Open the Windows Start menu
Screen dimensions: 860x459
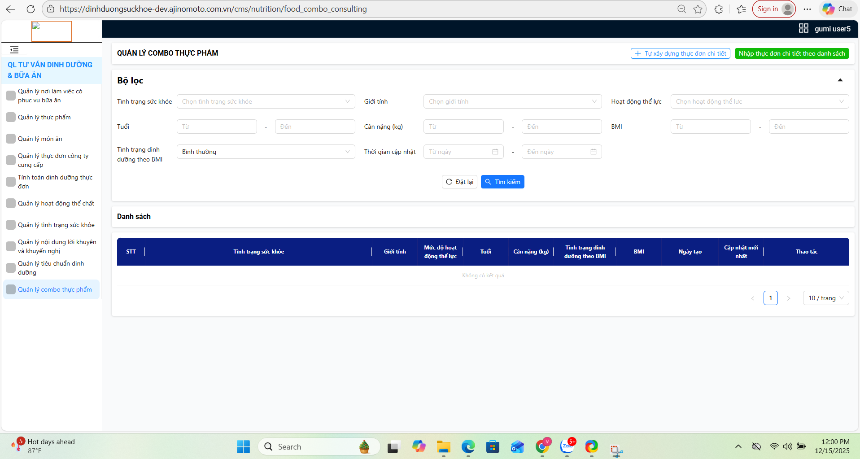(x=243, y=446)
